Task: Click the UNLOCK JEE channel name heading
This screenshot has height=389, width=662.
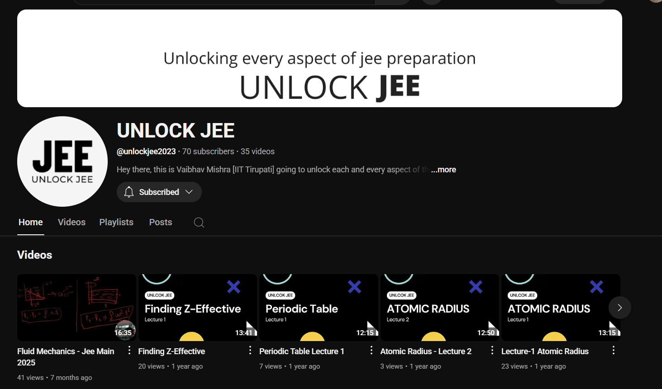Action: click(176, 131)
